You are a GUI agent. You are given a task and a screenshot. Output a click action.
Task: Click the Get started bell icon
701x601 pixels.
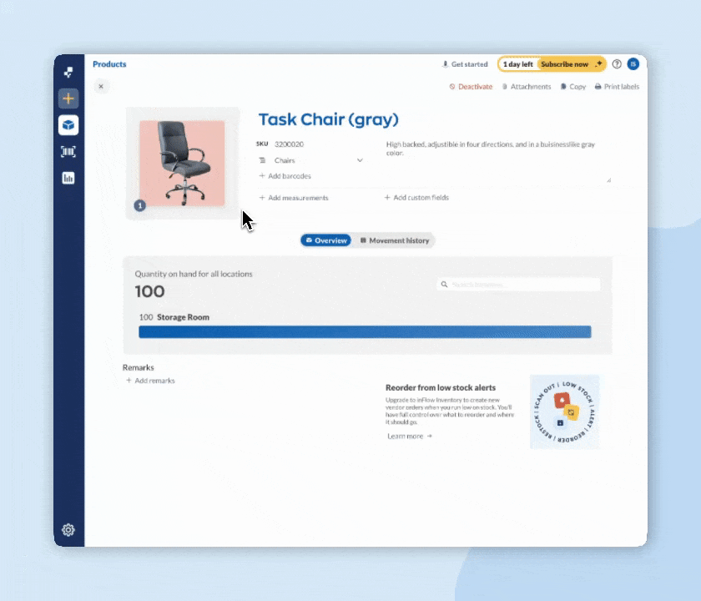[x=446, y=63]
